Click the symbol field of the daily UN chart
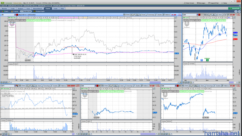Screen dimensions: 242x136 (x=190, y=15)
